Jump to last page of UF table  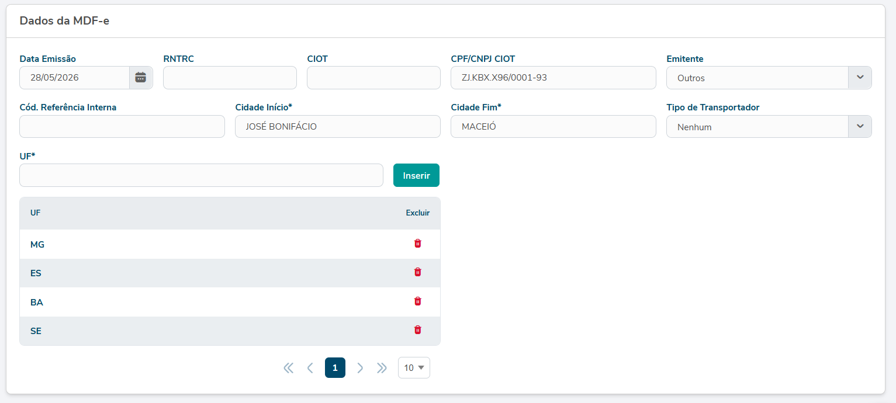pyautogui.click(x=382, y=368)
